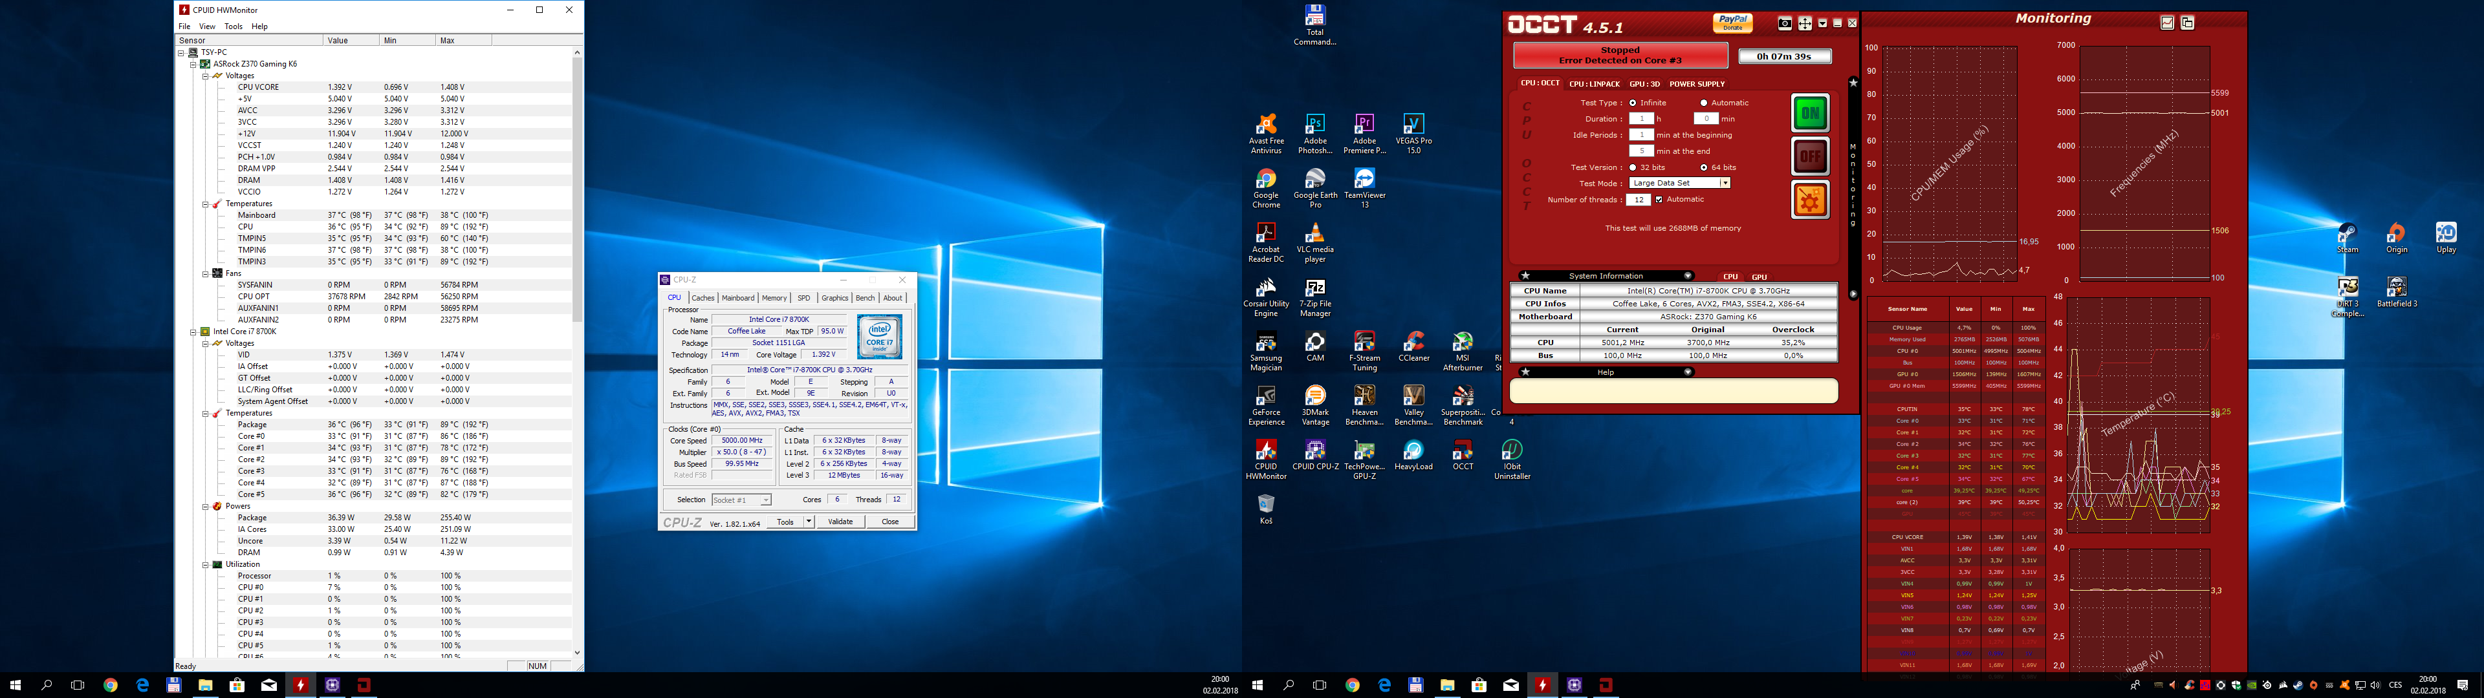Viewport: 2484px width, 698px height.
Task: Click the Monitoring graph view icon
Action: pyautogui.click(x=2167, y=22)
